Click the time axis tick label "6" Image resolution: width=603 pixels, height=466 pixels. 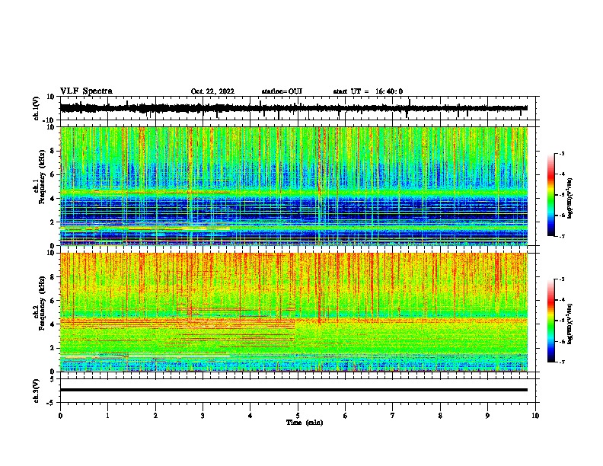pos(346,416)
